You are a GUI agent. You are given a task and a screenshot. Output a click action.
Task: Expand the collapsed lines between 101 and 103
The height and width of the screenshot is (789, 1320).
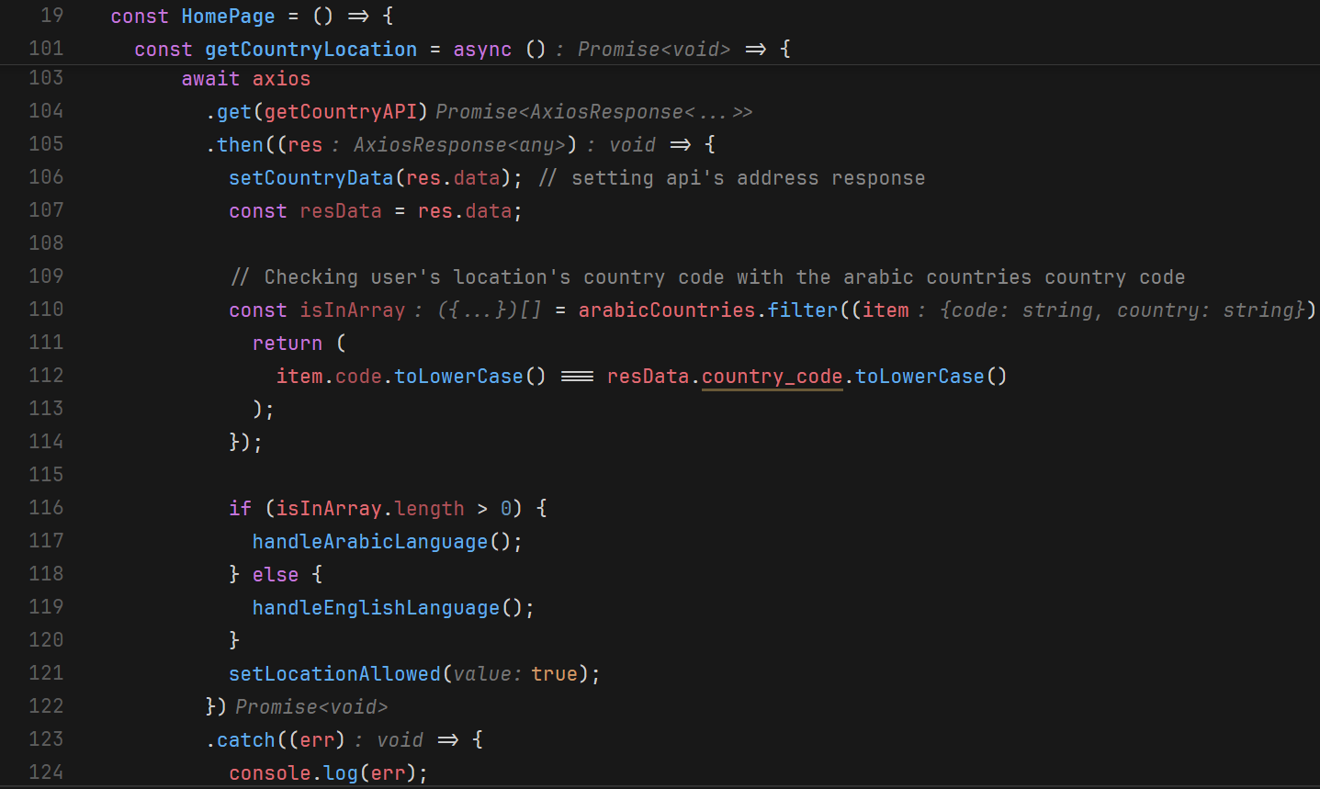[x=87, y=49]
